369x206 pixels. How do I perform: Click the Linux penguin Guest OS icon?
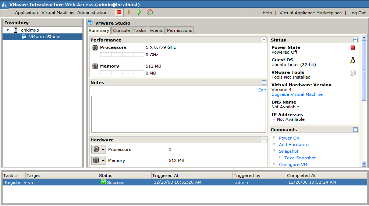click(x=352, y=60)
